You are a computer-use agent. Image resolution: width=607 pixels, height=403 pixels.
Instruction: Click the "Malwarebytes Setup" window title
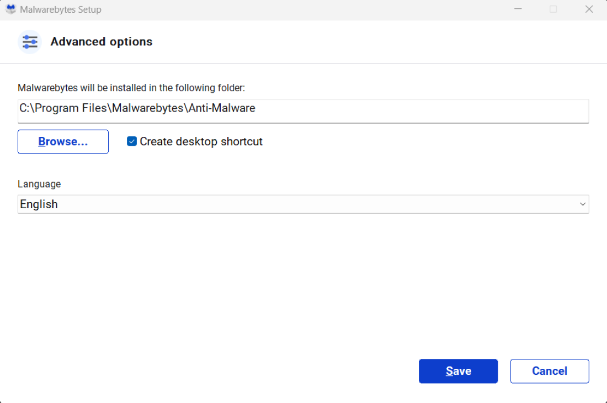tap(61, 10)
